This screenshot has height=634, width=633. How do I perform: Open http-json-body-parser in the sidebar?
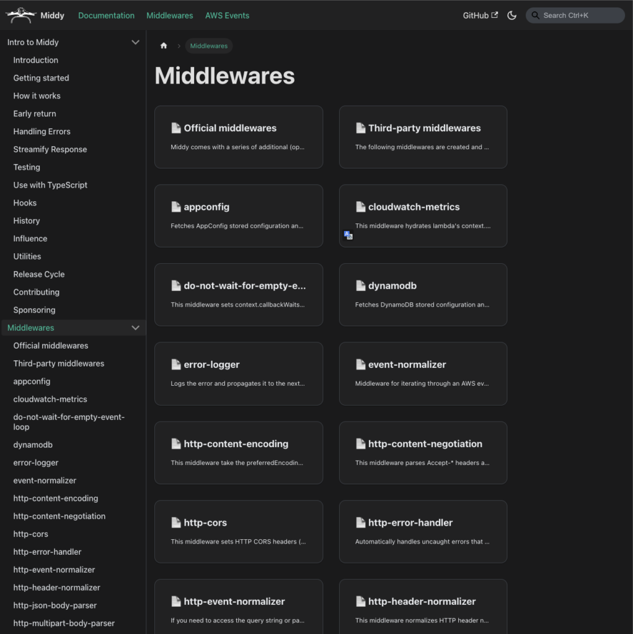tap(55, 606)
